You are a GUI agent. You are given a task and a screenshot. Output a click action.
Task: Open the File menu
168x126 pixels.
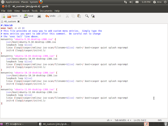[x=3, y=11]
